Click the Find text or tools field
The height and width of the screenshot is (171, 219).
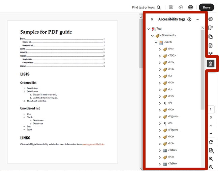(143, 7)
